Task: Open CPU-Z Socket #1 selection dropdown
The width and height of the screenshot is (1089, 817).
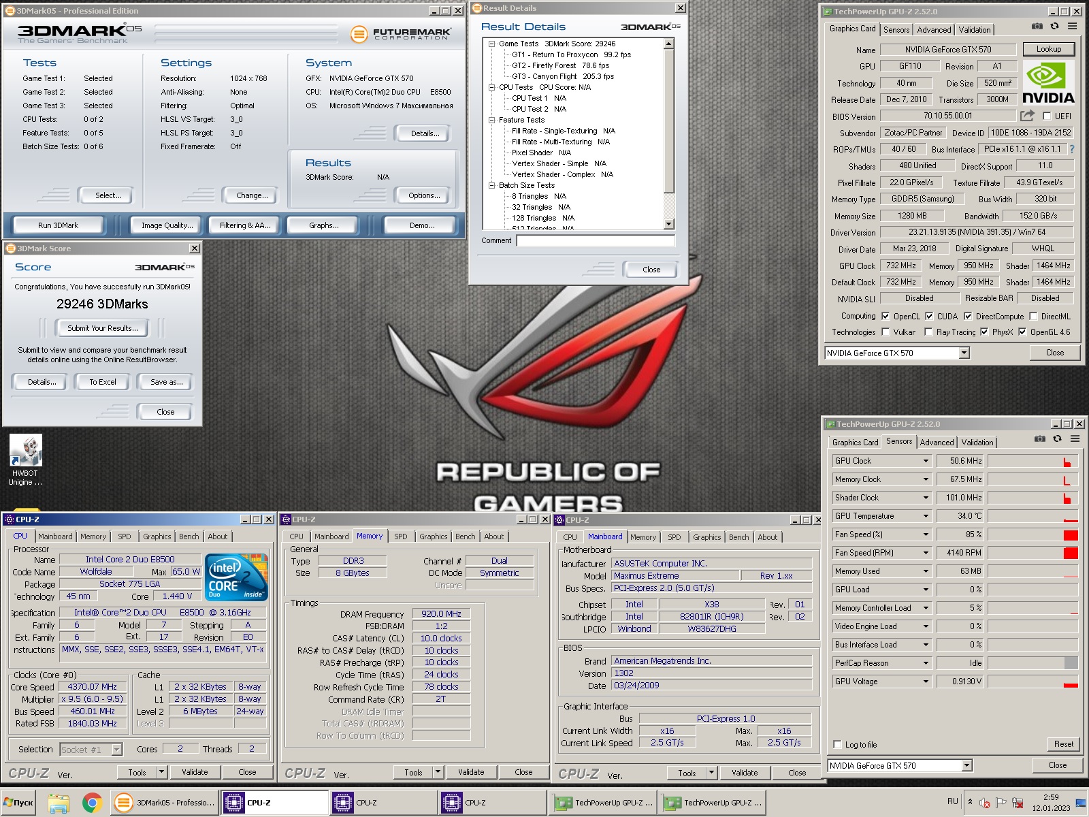Action: (116, 750)
